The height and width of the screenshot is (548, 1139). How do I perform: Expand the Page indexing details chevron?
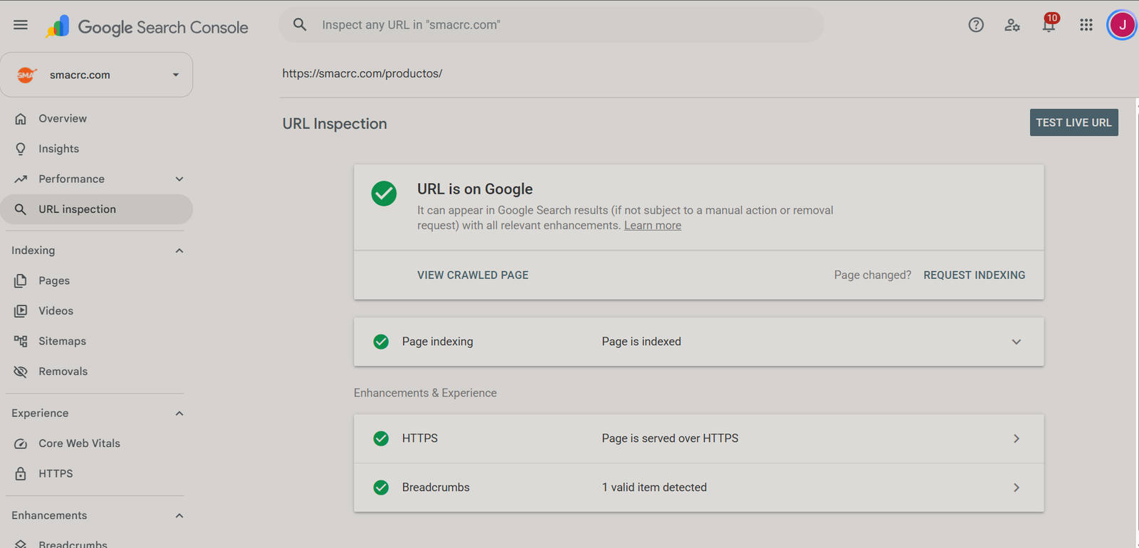point(1017,342)
